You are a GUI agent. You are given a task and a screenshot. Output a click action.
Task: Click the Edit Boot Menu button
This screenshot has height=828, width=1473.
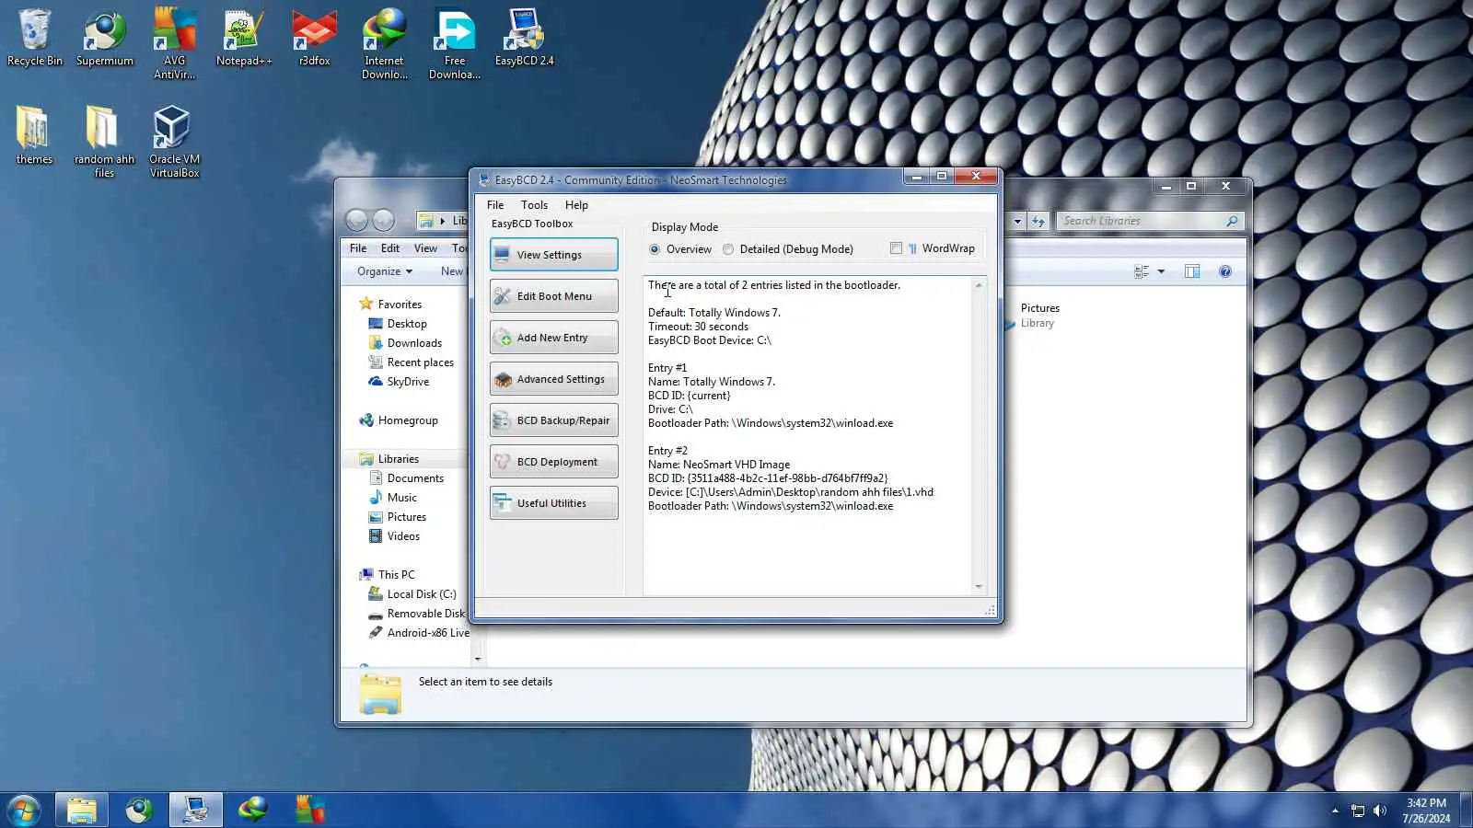click(x=554, y=296)
